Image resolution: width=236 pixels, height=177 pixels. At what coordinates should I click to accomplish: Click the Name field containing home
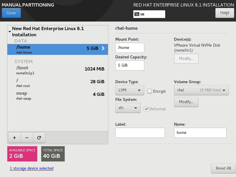[200, 132]
